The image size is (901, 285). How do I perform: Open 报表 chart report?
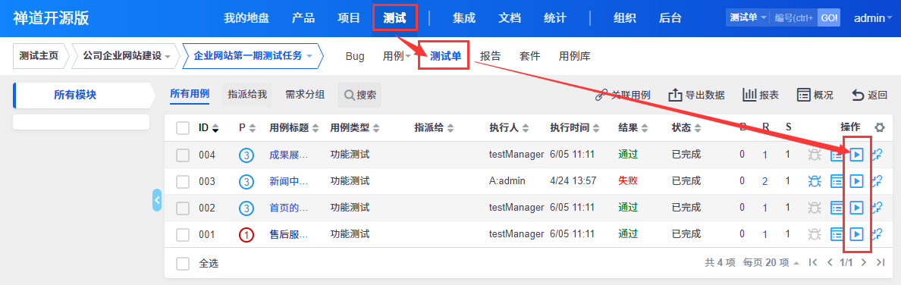click(761, 95)
